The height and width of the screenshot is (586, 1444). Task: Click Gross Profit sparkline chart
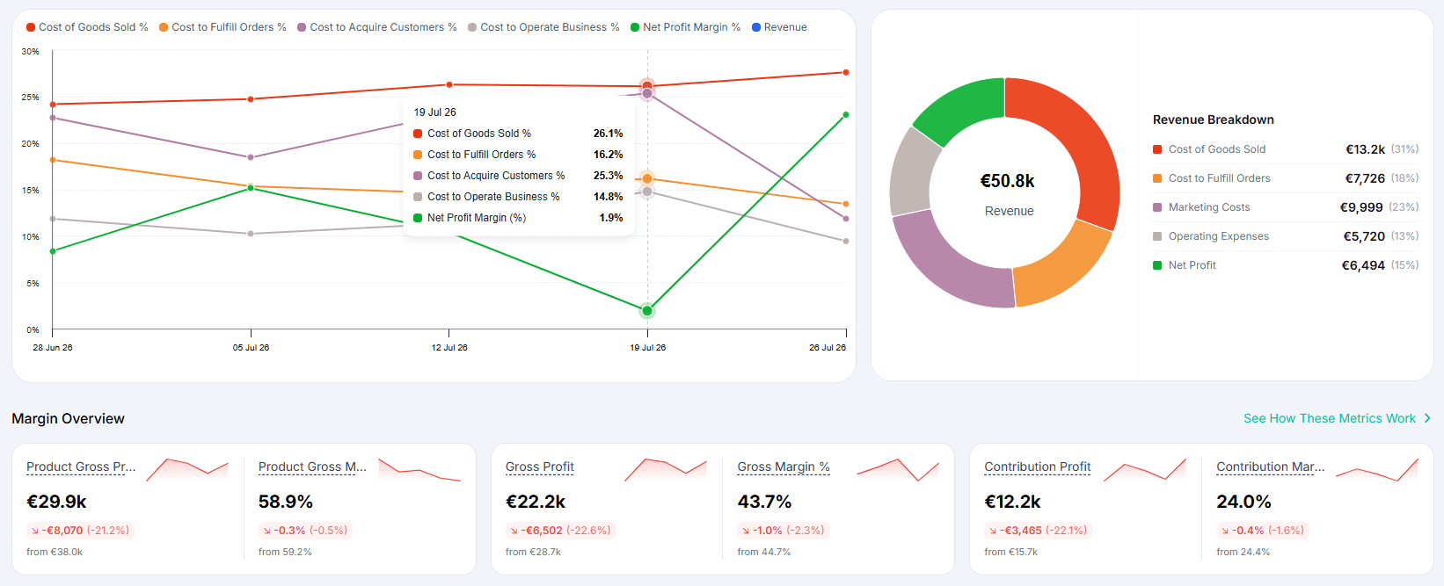666,469
